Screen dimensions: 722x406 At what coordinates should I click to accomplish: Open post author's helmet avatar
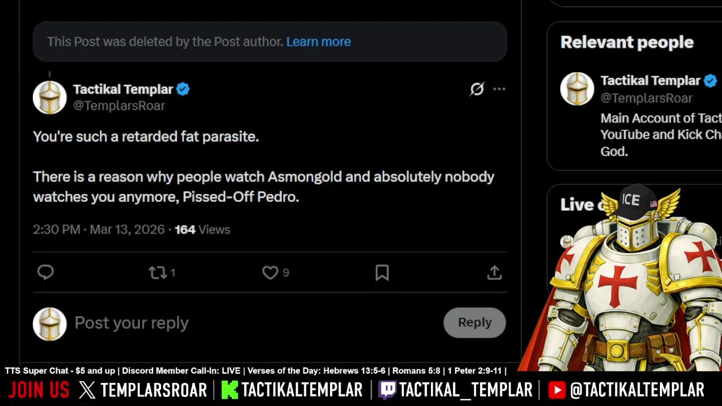point(50,98)
